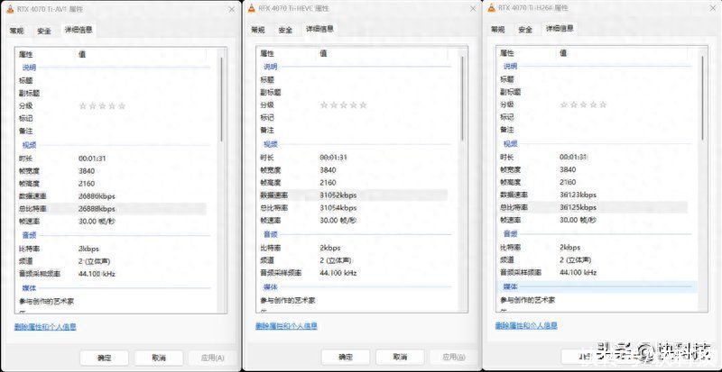The height and width of the screenshot is (372, 722).
Task: Set H264 file rating to one star
Action: [564, 104]
